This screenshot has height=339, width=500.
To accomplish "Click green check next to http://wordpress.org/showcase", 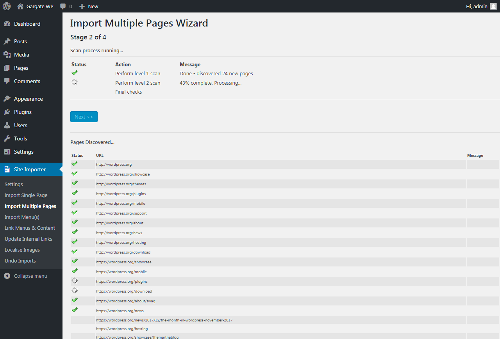I will 75,173.
